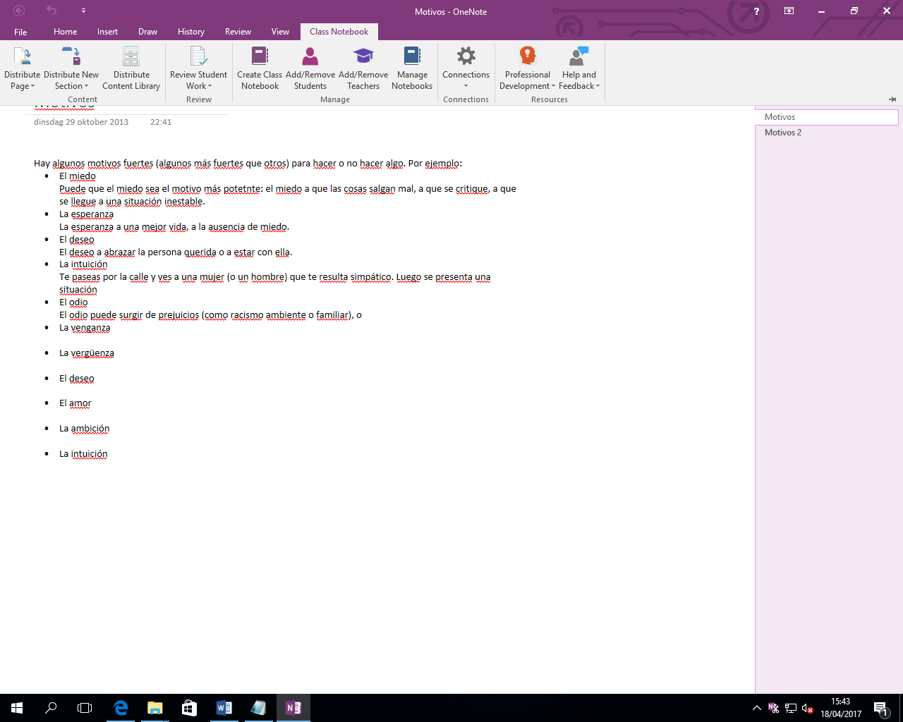The width and height of the screenshot is (903, 722).
Task: Expand the Connections dropdown
Action: pyautogui.click(x=466, y=86)
